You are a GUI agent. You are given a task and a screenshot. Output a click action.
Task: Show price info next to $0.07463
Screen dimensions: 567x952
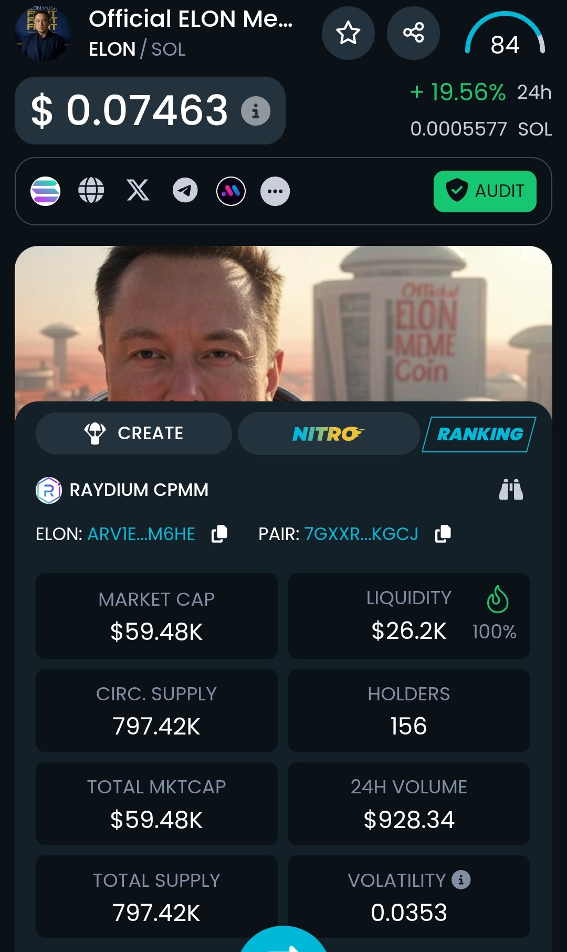click(x=256, y=111)
